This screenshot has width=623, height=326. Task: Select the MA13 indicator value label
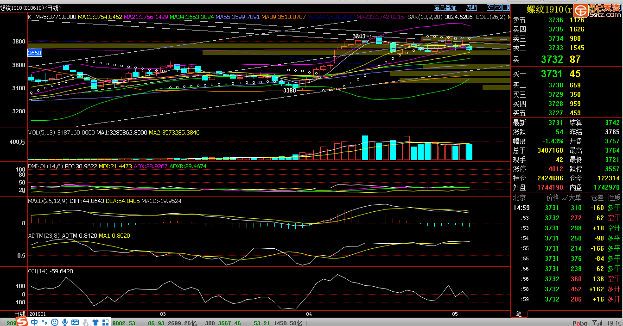pyautogui.click(x=100, y=17)
